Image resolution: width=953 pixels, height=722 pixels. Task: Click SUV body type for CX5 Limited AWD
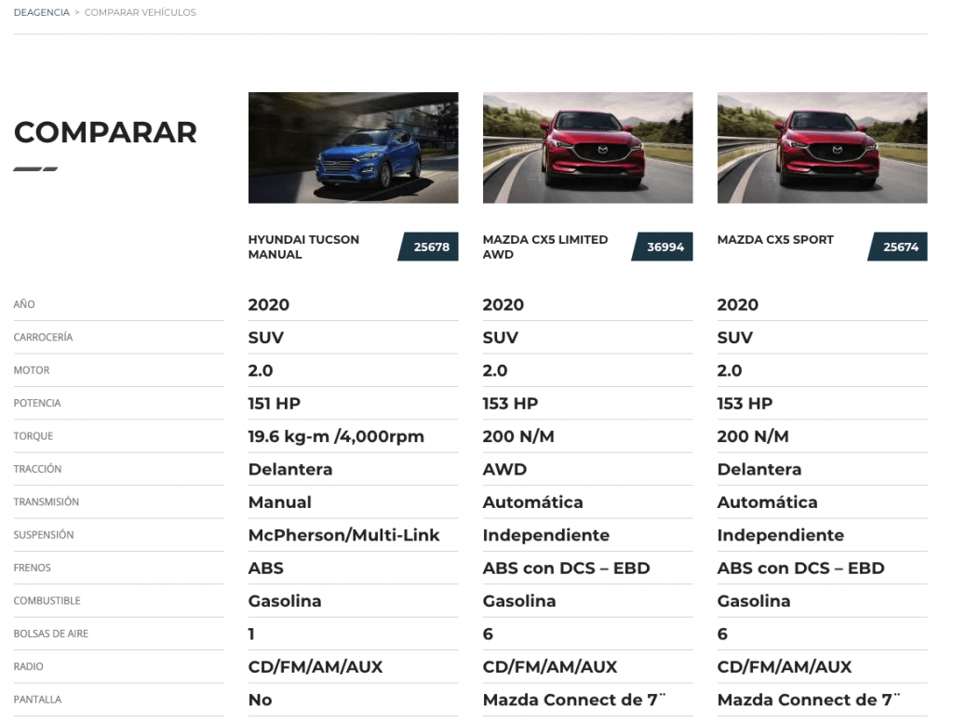click(500, 338)
